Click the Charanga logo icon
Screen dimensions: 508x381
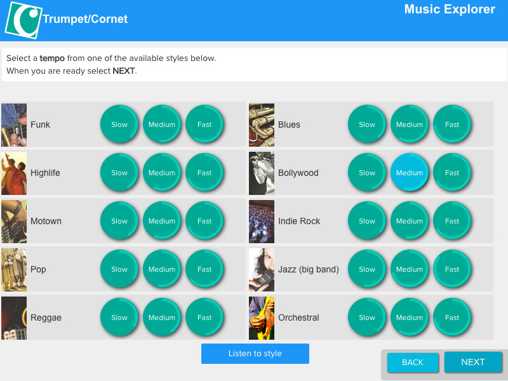23,20
